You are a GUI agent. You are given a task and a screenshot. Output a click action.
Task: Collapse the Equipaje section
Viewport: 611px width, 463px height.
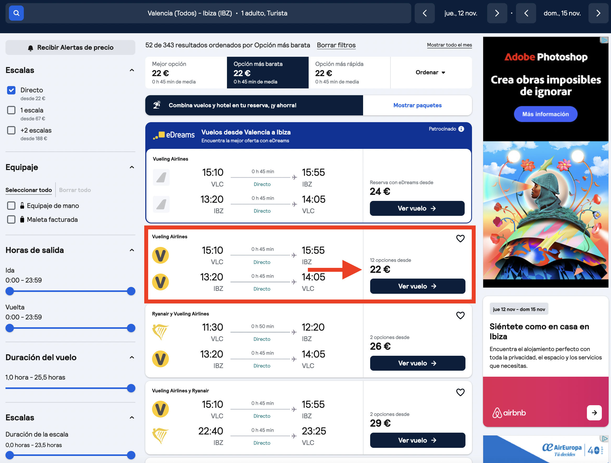click(x=132, y=167)
